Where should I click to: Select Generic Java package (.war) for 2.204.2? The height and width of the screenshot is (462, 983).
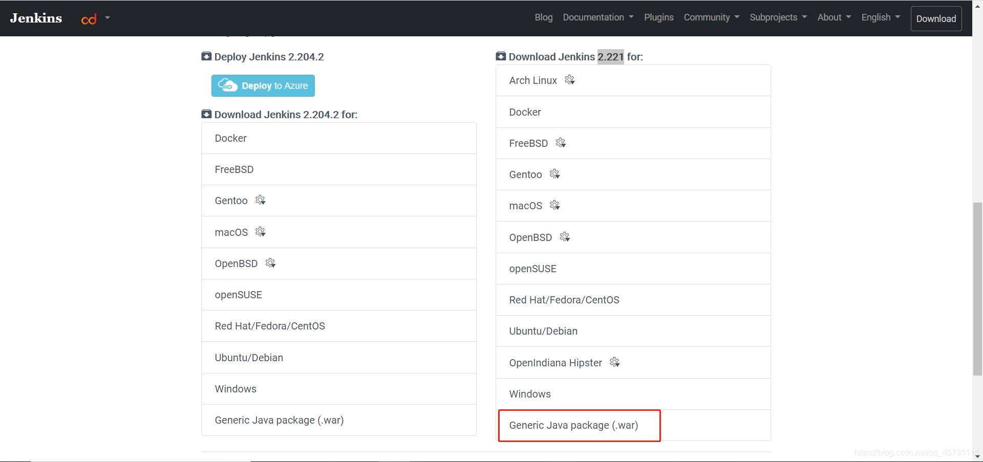coord(339,420)
